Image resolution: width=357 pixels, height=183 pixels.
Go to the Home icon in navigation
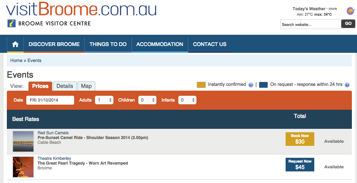[x=15, y=44]
